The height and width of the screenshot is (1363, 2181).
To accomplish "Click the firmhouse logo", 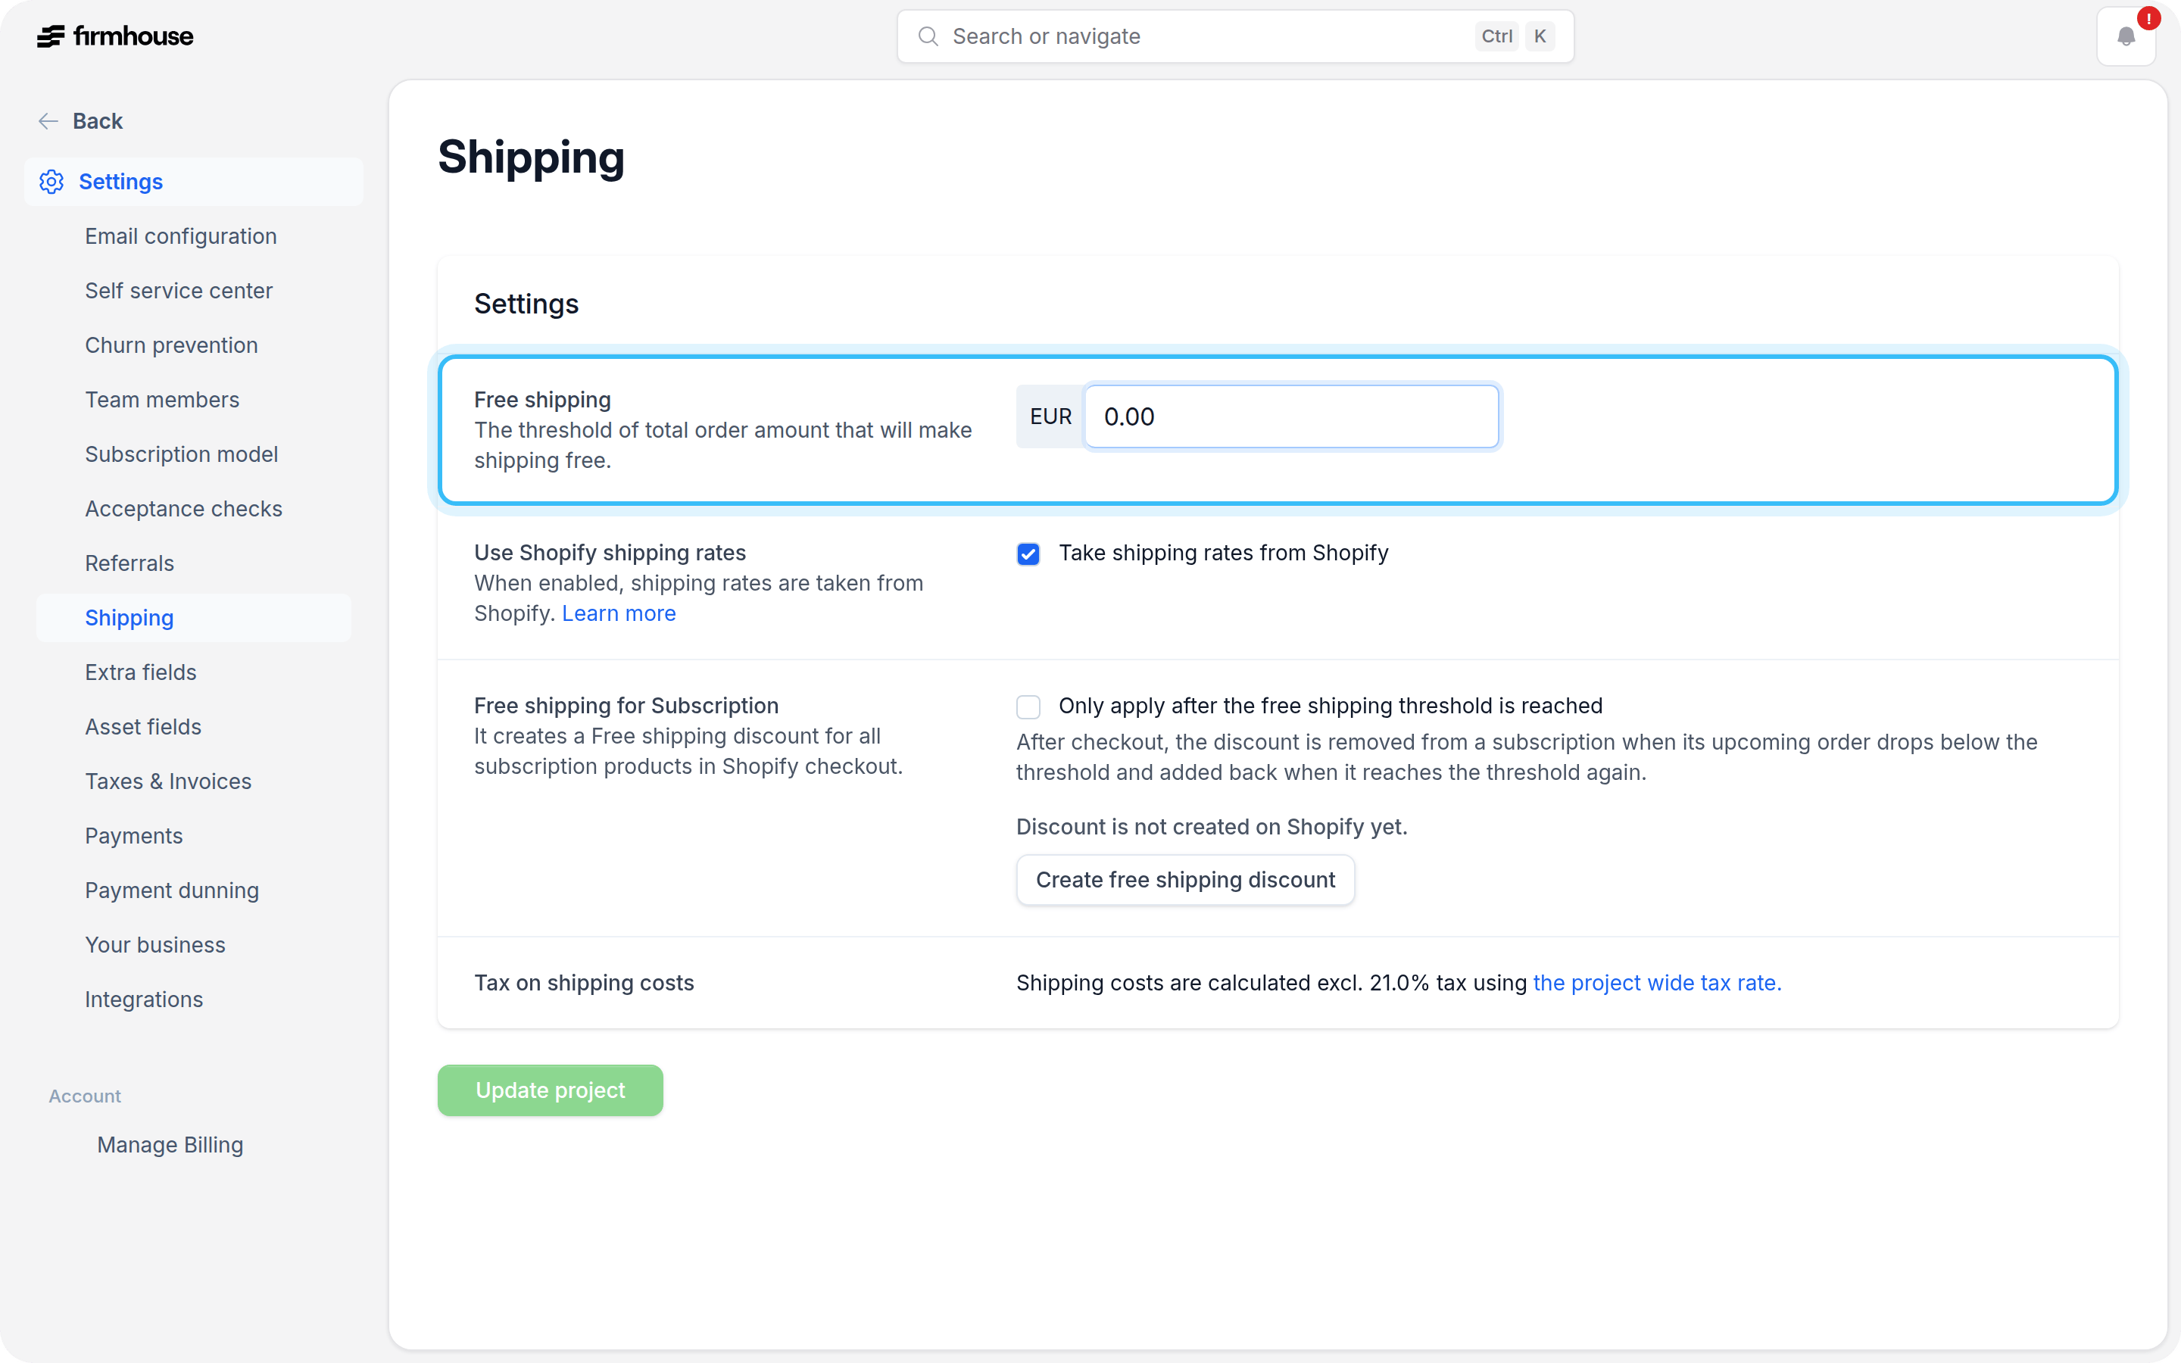I will (x=115, y=36).
